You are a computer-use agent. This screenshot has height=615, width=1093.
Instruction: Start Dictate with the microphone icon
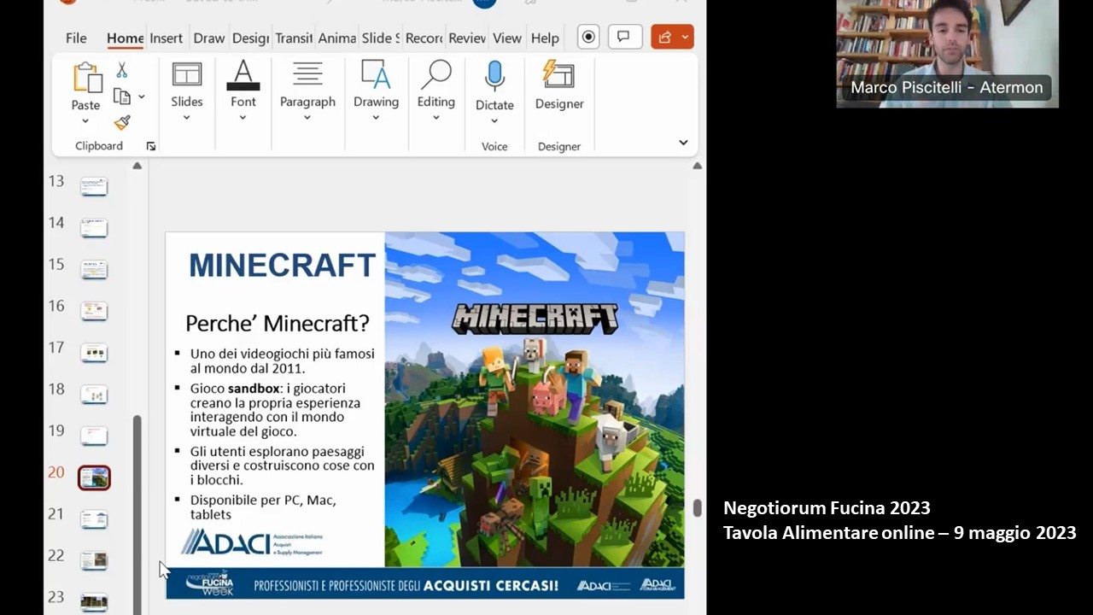pyautogui.click(x=494, y=76)
